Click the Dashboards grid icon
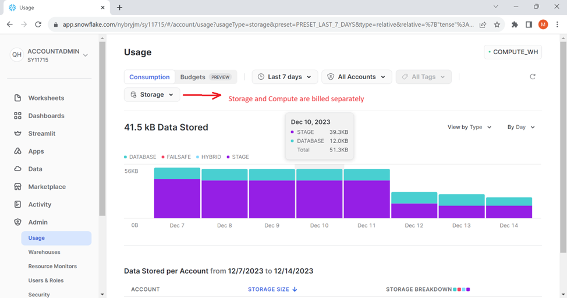 17,116
